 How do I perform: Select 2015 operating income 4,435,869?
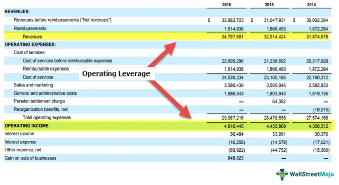276,126
